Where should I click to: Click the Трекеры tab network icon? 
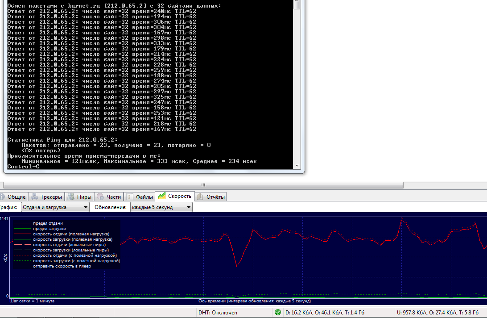tap(35, 197)
